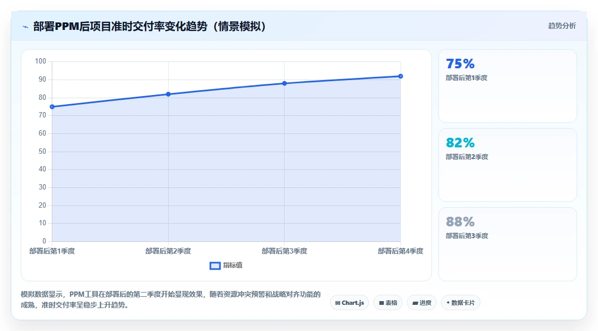Toggle the 指标值 legend color box
Screen dimensions: 598x331
(x=215, y=266)
